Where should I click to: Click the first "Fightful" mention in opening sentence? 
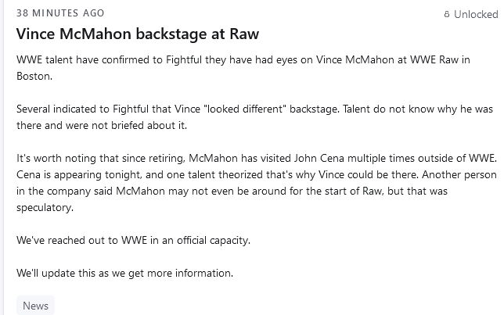[184, 59]
